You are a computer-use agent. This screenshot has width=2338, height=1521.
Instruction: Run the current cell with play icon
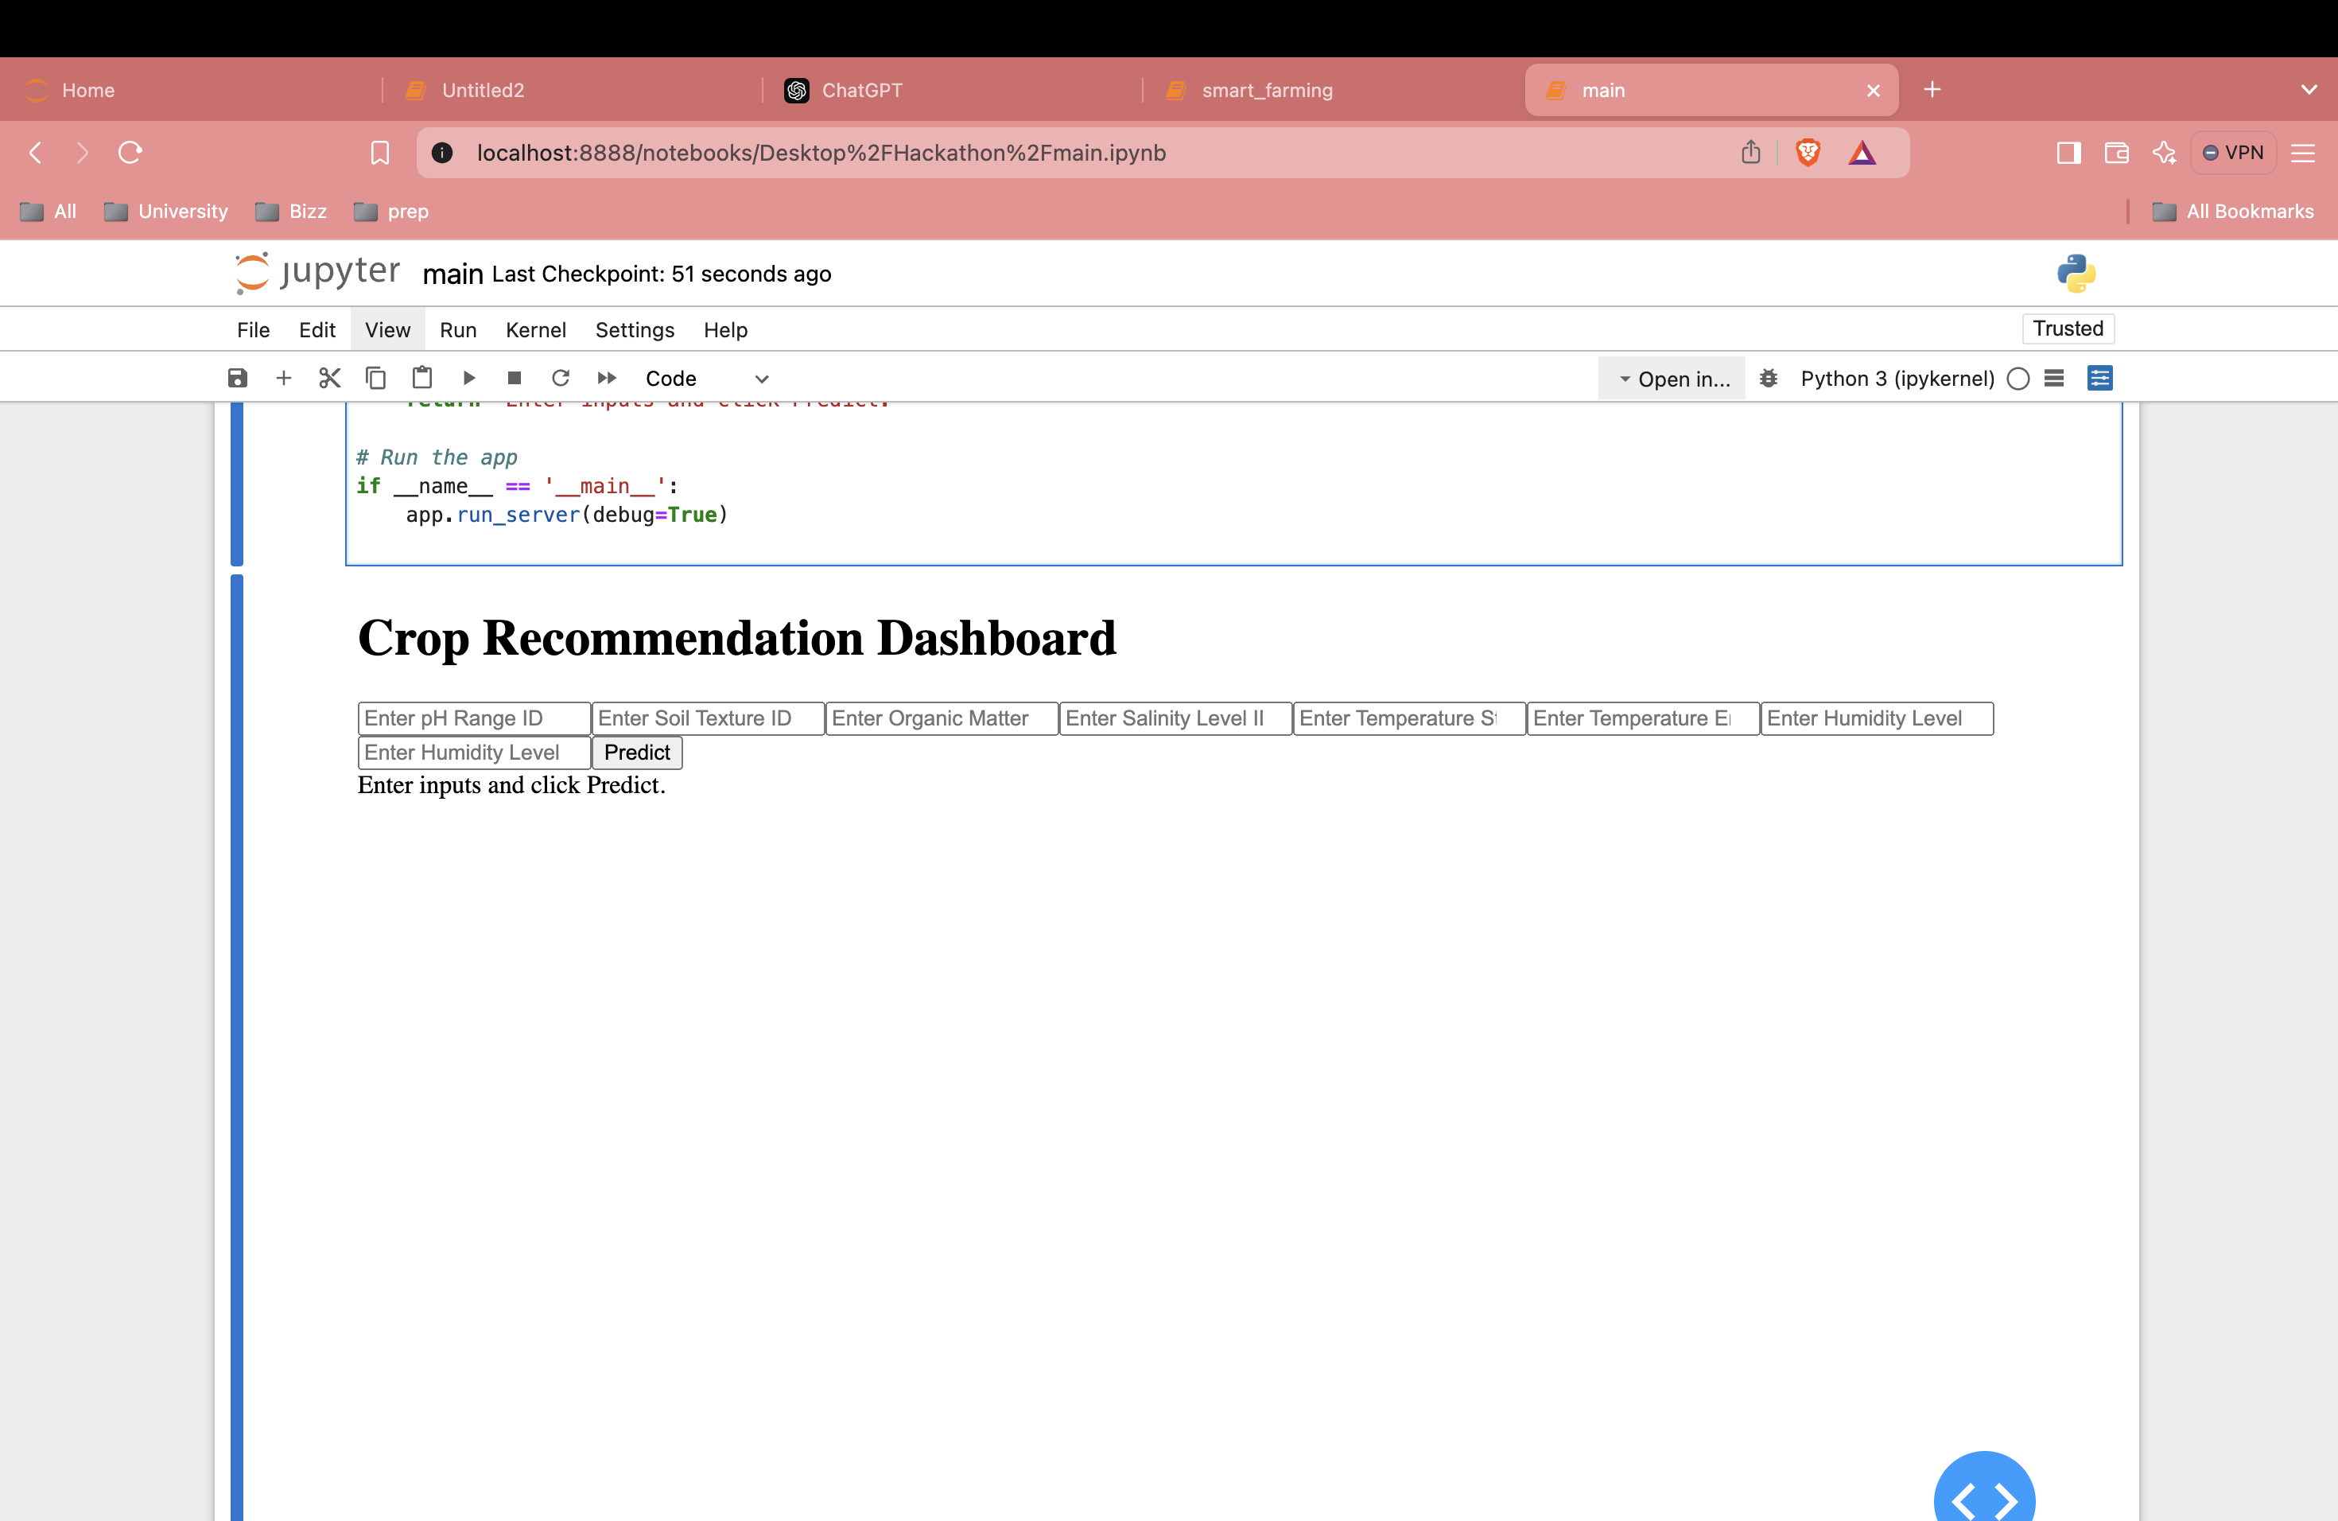[468, 379]
